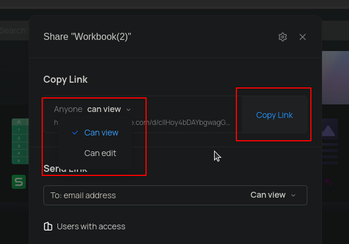Click the gradient banner image at right
This screenshot has height=244, width=349.
(x=336, y=77)
